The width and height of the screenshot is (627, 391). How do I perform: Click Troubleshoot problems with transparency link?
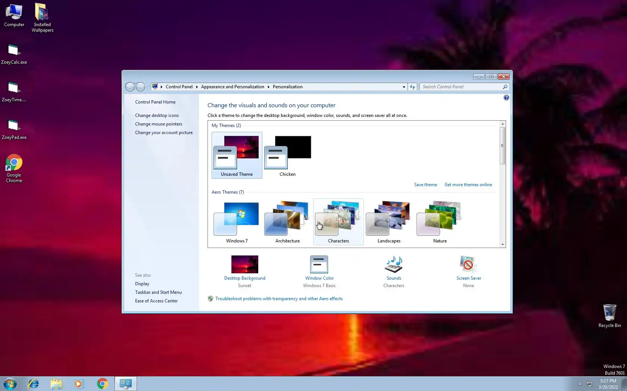click(x=279, y=299)
